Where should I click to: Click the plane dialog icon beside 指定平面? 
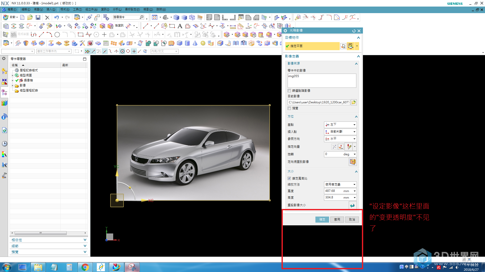(343, 46)
